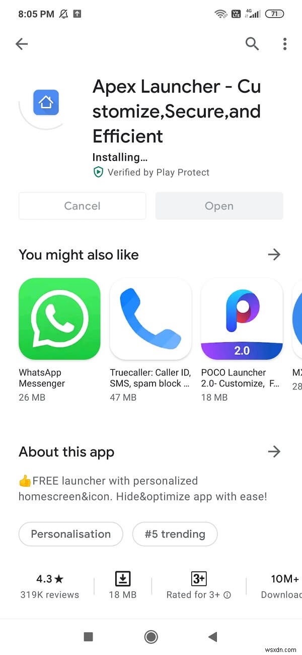This screenshot has height=655, width=302.
Task: Tap the 4.3 star rating reviews
Action: (50, 586)
